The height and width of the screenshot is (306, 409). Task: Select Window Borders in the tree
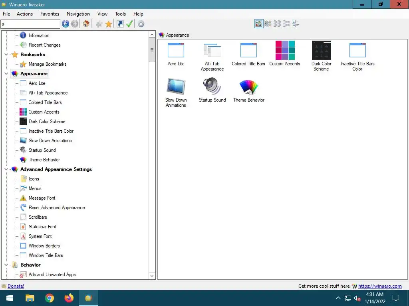[44, 246]
